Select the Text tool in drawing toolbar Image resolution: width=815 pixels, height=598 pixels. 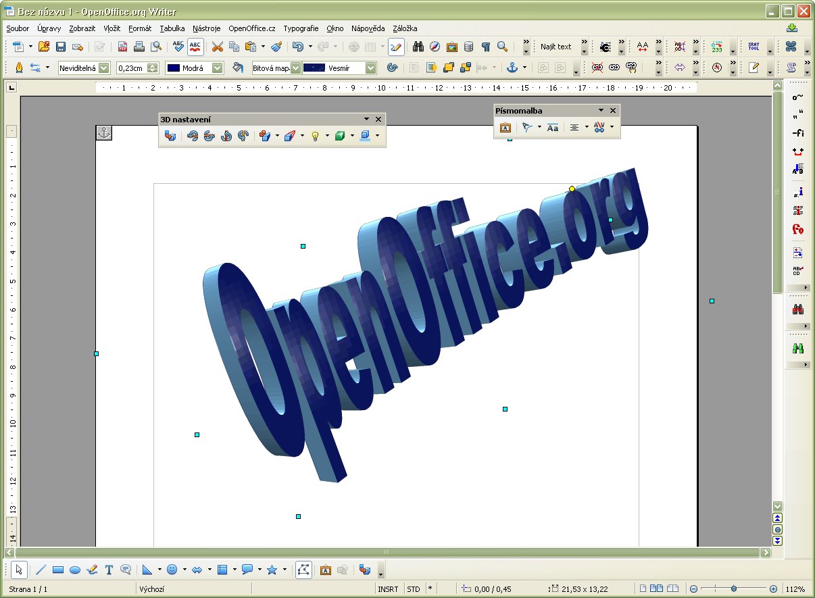click(109, 570)
